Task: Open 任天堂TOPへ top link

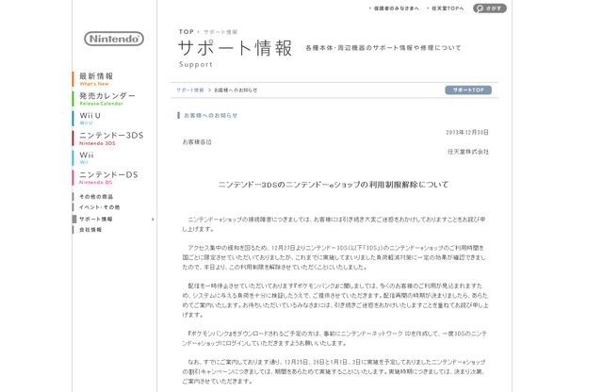Action: tap(448, 8)
